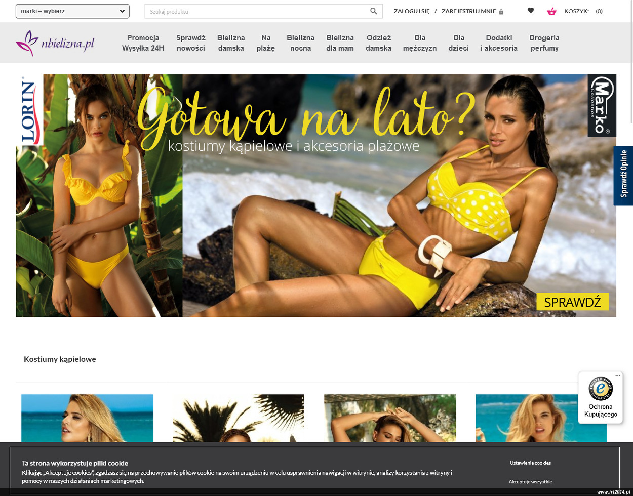Open the second swimsuit product thumbnail with palm
Image resolution: width=633 pixels, height=496 pixels.
click(239, 418)
